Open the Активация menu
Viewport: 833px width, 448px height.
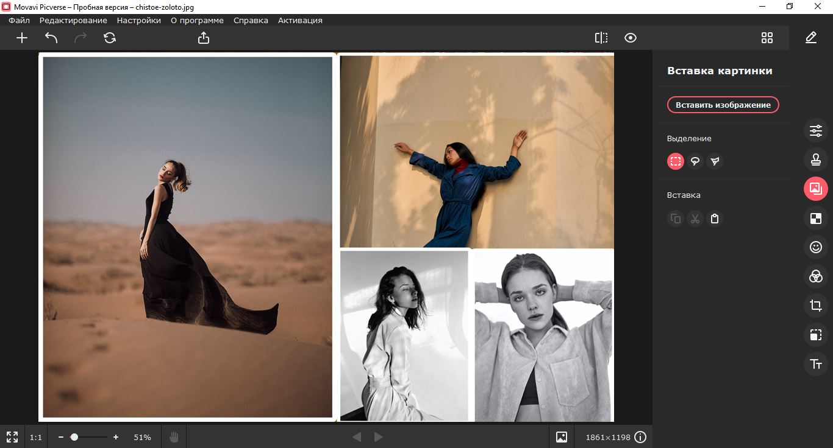tap(300, 20)
